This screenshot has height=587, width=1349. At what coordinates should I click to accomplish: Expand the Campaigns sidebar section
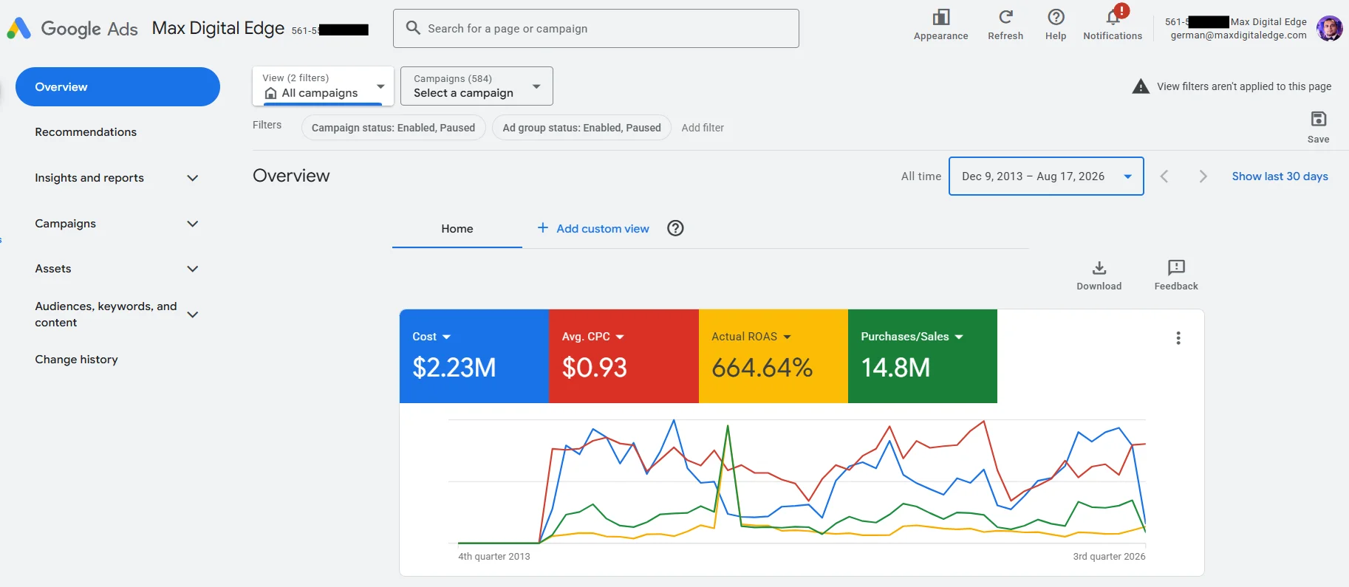192,224
